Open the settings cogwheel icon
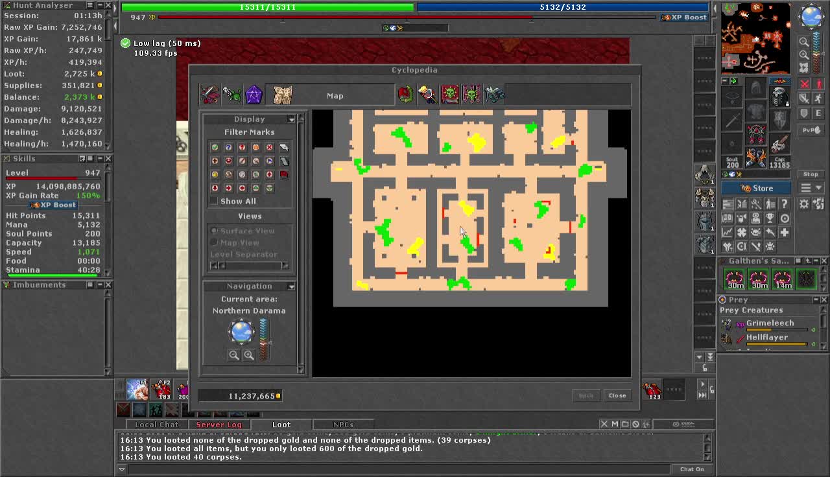 (x=804, y=204)
